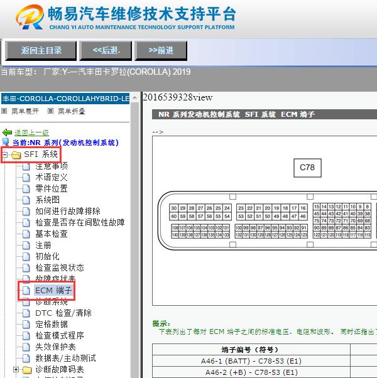Click the platform logo icon
The height and width of the screenshot is (378, 377).
coord(30,17)
